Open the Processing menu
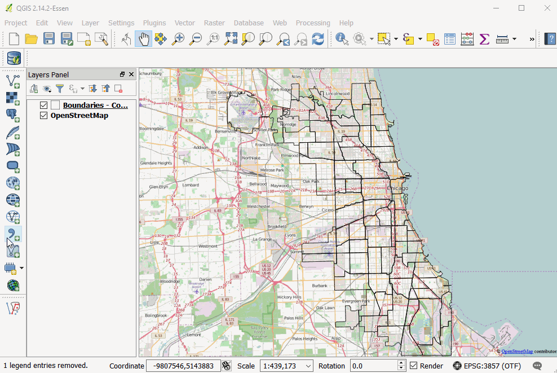 tap(312, 23)
